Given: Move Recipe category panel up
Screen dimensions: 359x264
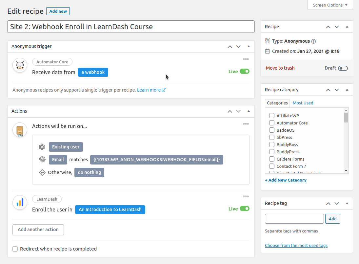Looking at the screenshot, I should 328,90.
